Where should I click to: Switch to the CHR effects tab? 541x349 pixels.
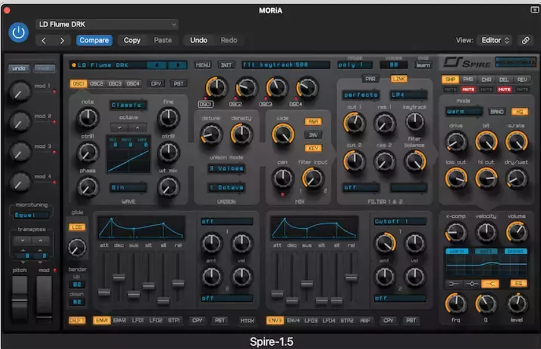[486, 80]
